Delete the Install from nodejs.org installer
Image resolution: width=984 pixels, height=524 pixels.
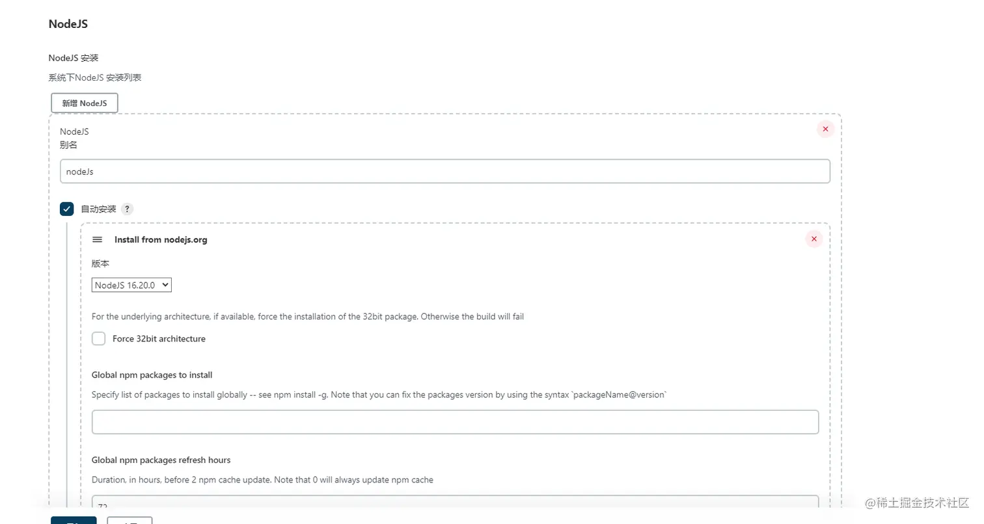click(814, 239)
